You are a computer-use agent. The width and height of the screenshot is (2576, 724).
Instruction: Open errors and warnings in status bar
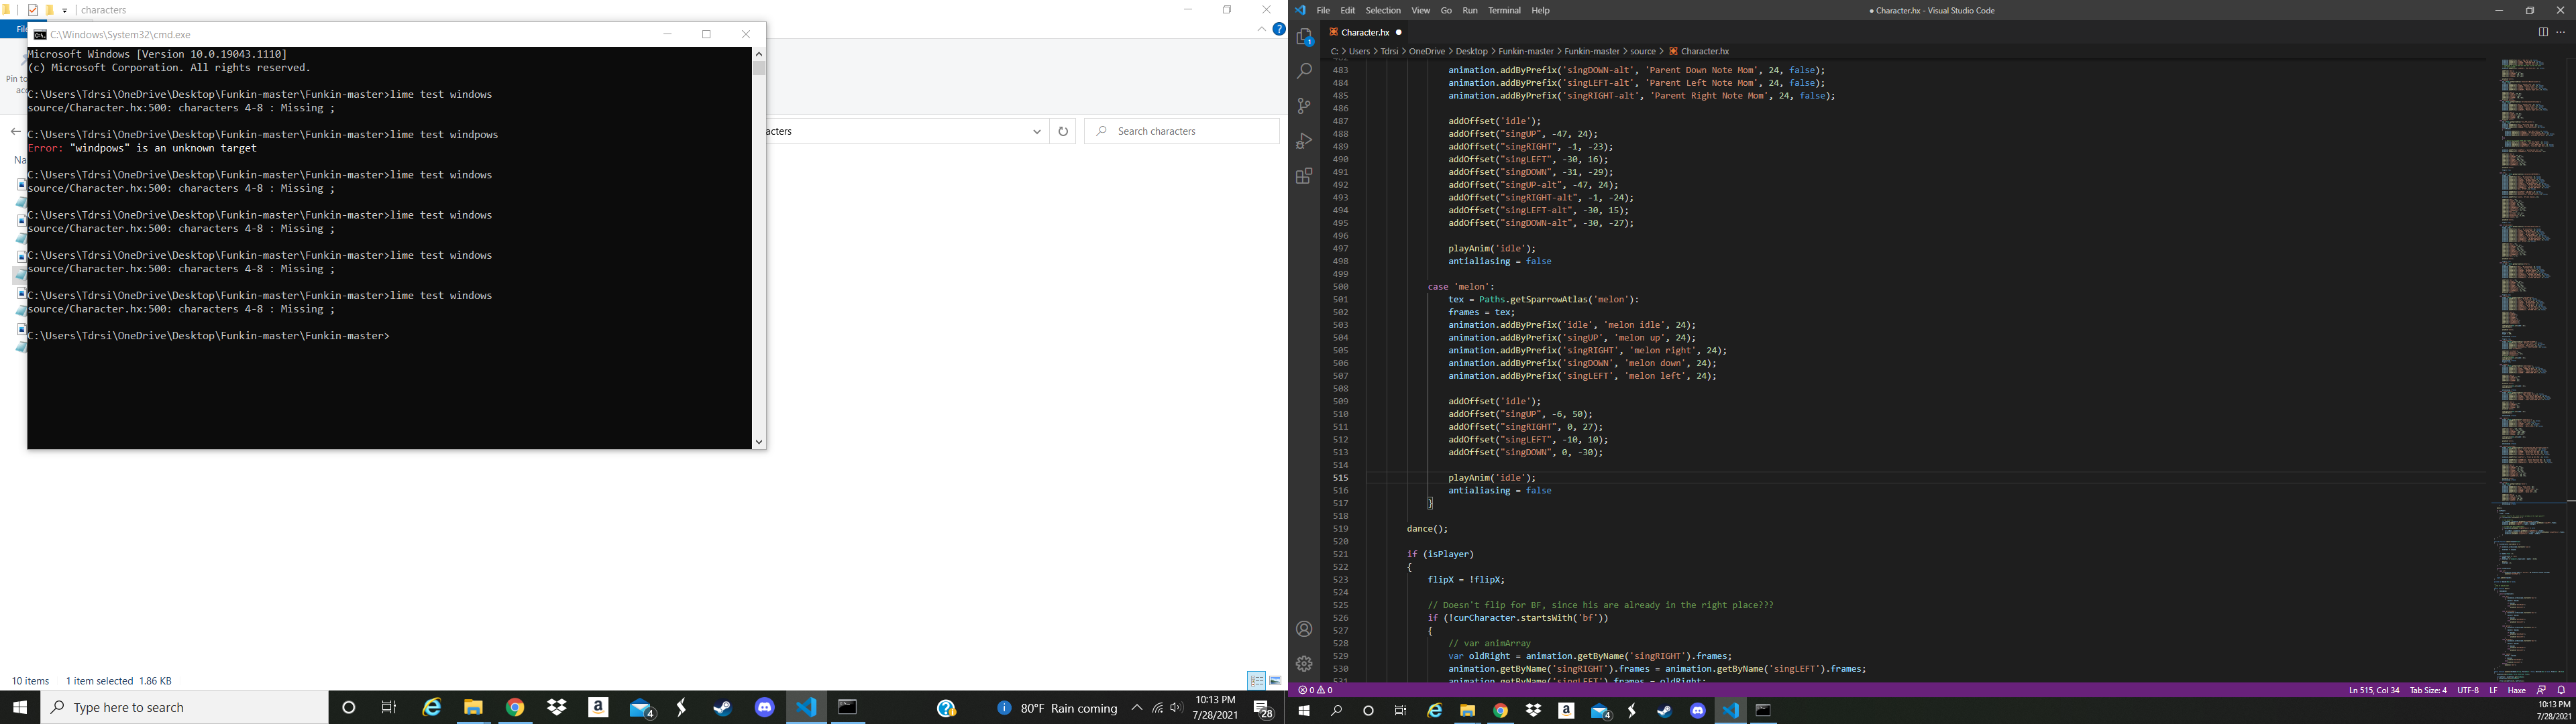tap(1316, 690)
